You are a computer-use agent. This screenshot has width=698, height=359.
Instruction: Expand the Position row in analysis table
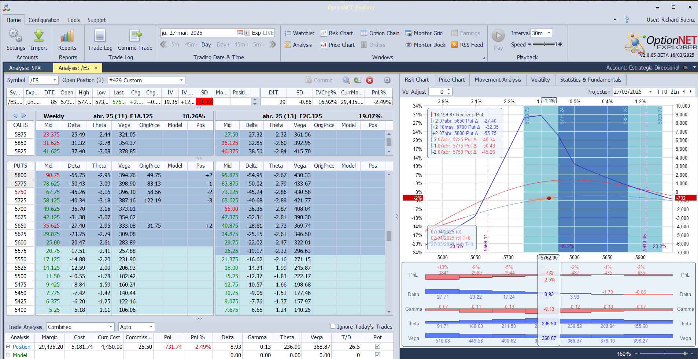pos(8,347)
